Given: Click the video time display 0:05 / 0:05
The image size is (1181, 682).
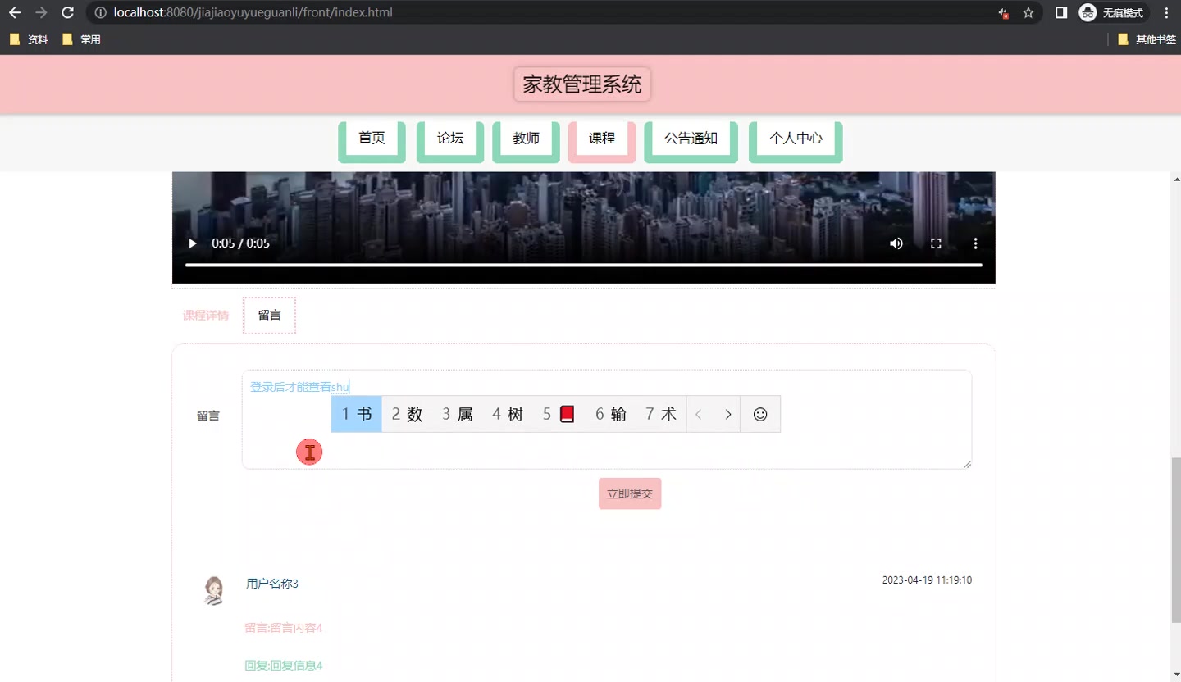Looking at the screenshot, I should (240, 243).
